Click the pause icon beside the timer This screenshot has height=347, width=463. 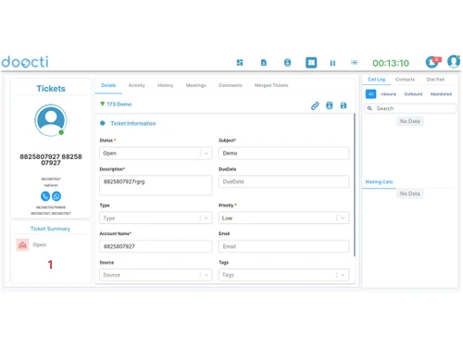click(332, 63)
